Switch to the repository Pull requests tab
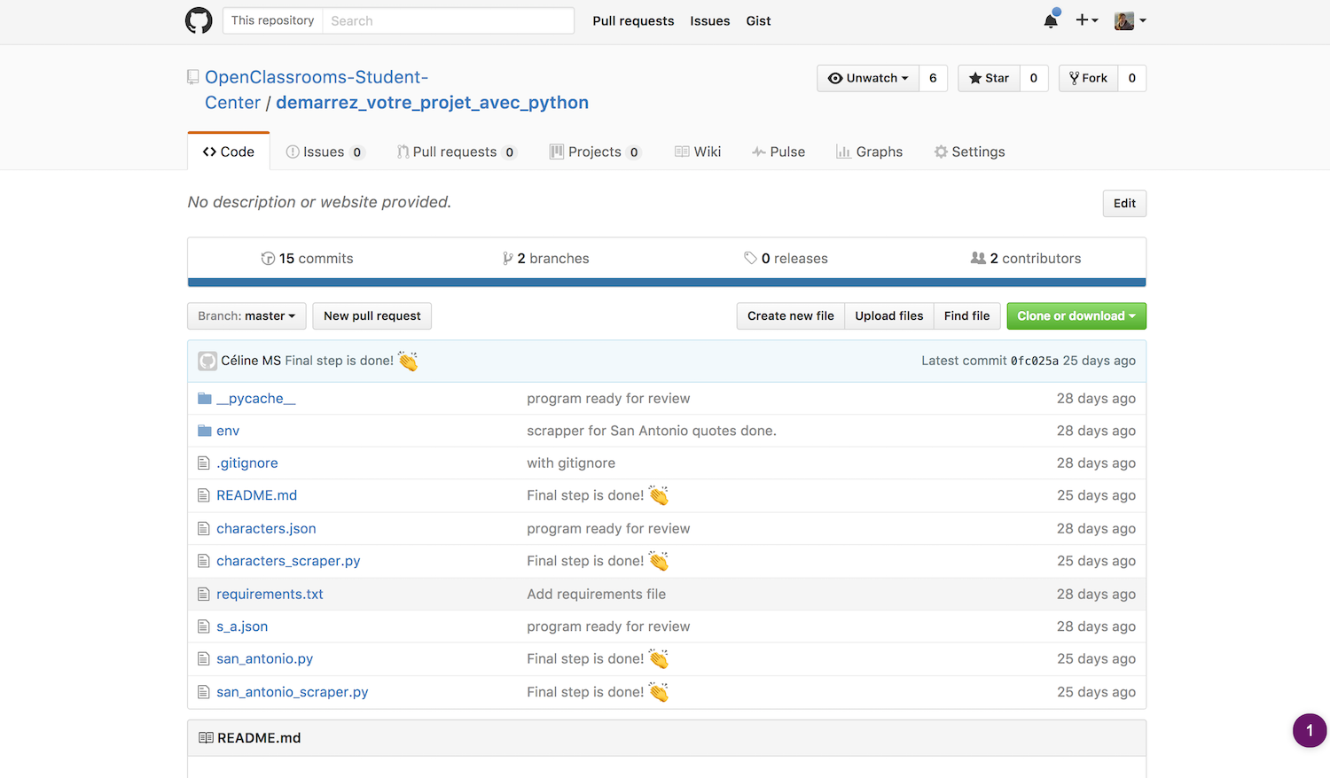This screenshot has width=1330, height=778. click(456, 152)
